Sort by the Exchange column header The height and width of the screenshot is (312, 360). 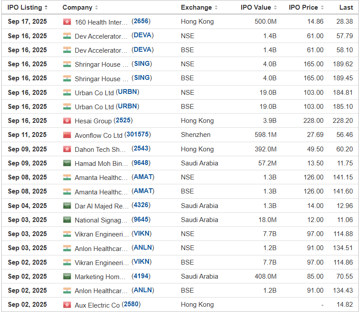(199, 7)
